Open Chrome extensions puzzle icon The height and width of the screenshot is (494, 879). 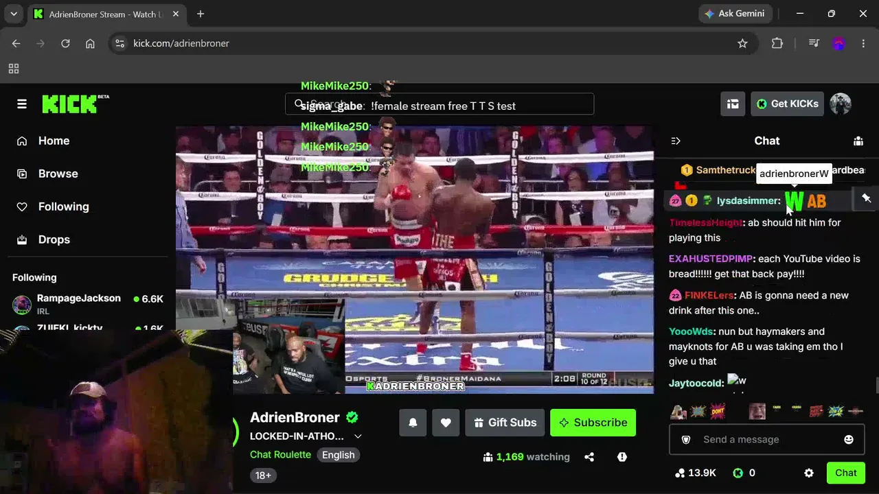click(777, 43)
